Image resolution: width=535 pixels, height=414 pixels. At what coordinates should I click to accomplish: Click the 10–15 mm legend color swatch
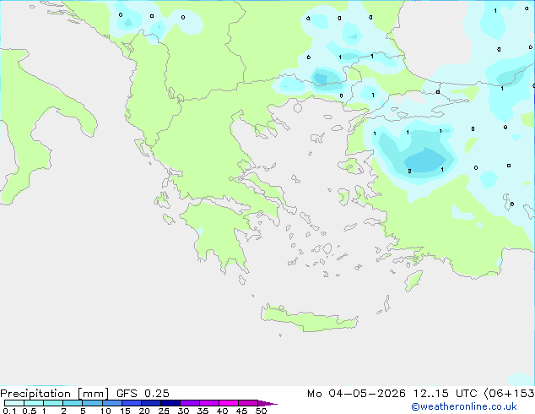(111, 403)
